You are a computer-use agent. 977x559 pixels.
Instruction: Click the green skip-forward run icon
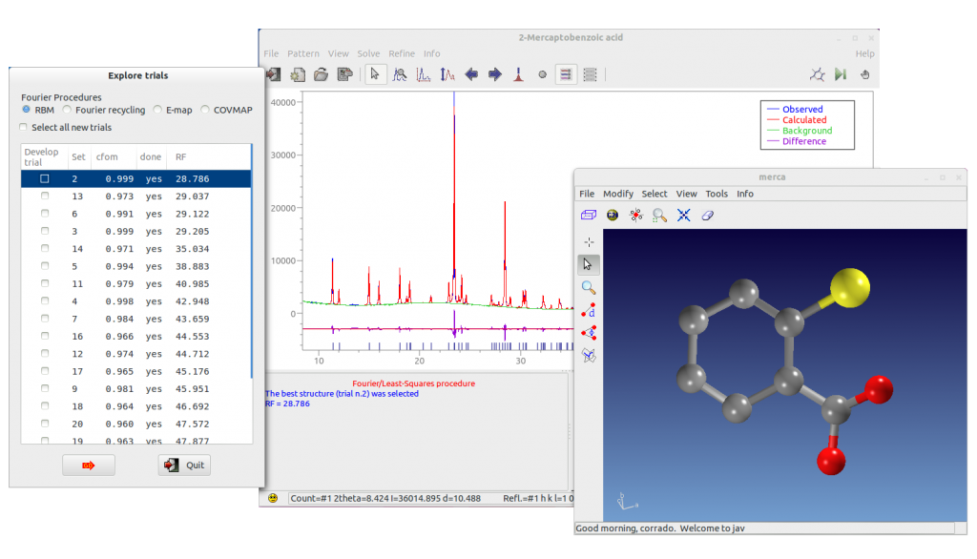pos(841,74)
